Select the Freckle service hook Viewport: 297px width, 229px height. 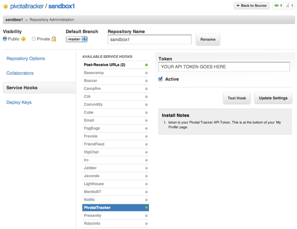tap(115, 136)
